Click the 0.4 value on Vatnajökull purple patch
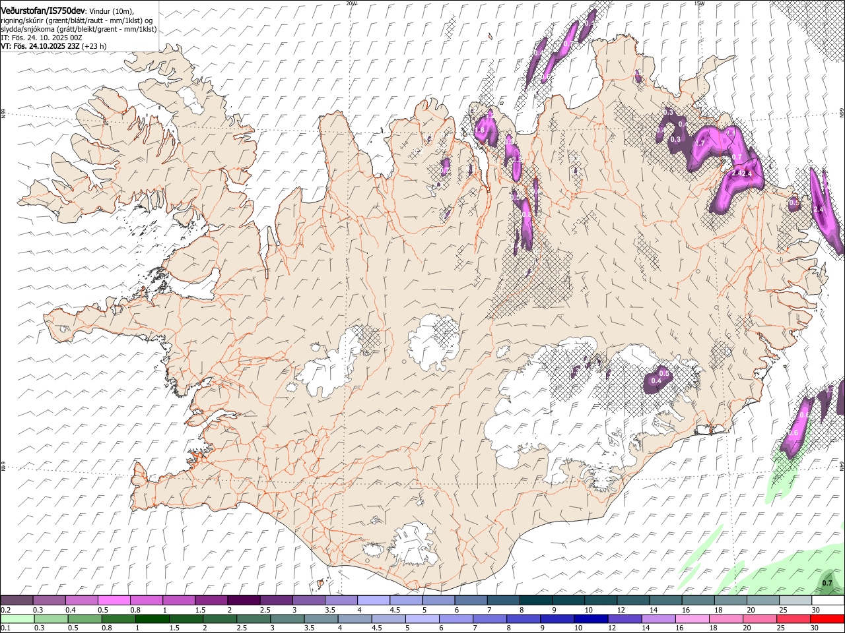The width and height of the screenshot is (845, 633). pyautogui.click(x=656, y=380)
